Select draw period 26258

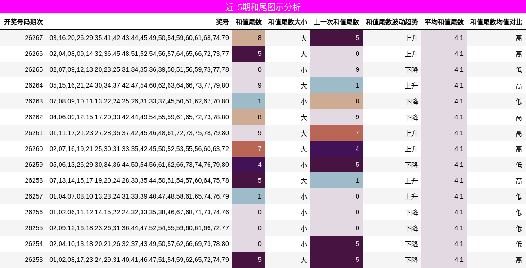[34, 180]
